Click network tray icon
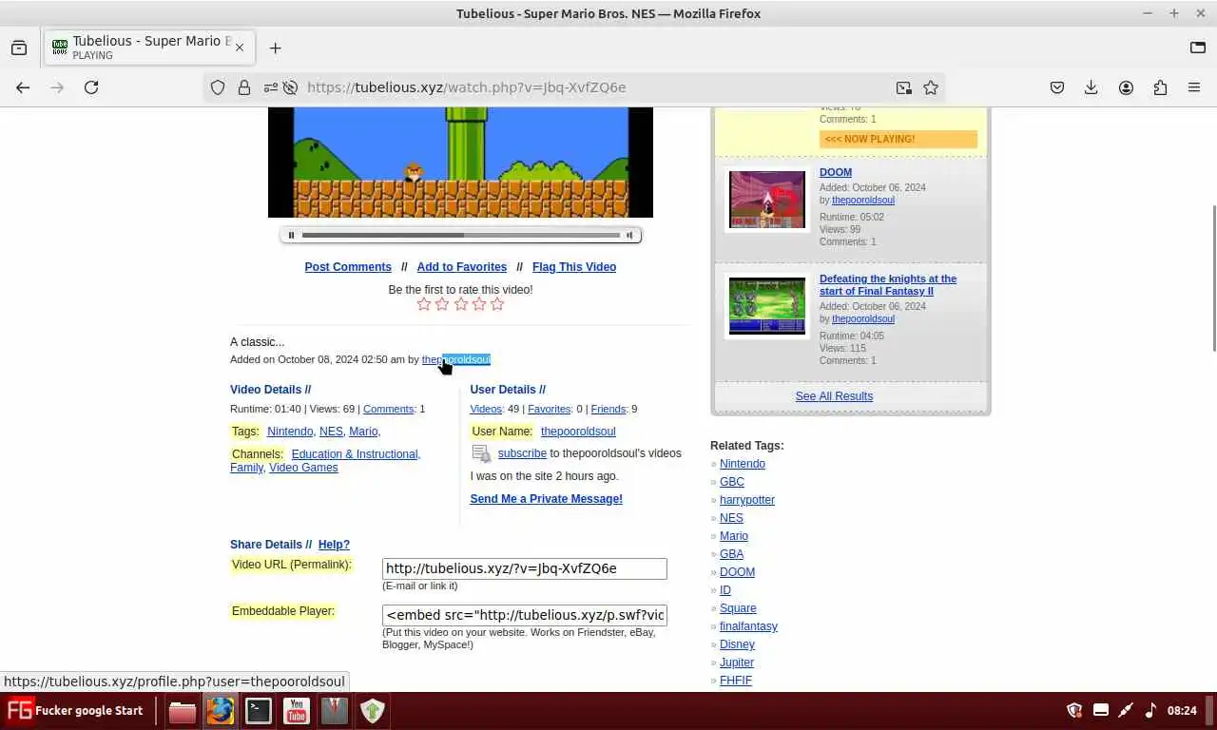This screenshot has height=730, width=1217. tap(1126, 710)
